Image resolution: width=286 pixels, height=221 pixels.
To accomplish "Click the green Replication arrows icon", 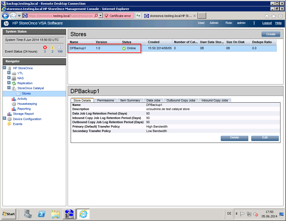I will 14,83.
